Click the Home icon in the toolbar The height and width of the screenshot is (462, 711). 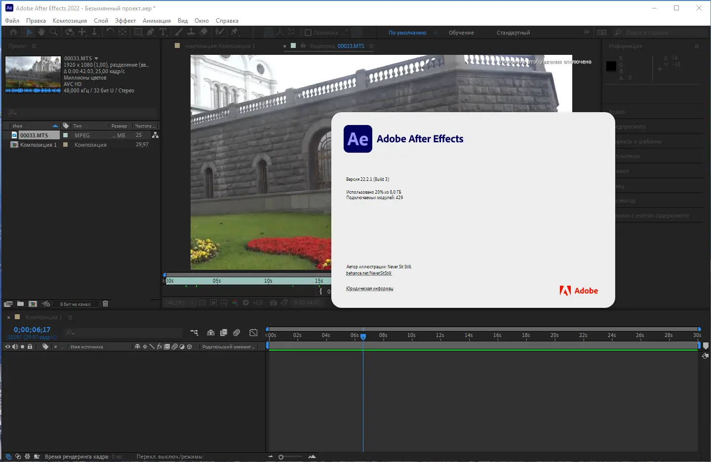(x=13, y=32)
